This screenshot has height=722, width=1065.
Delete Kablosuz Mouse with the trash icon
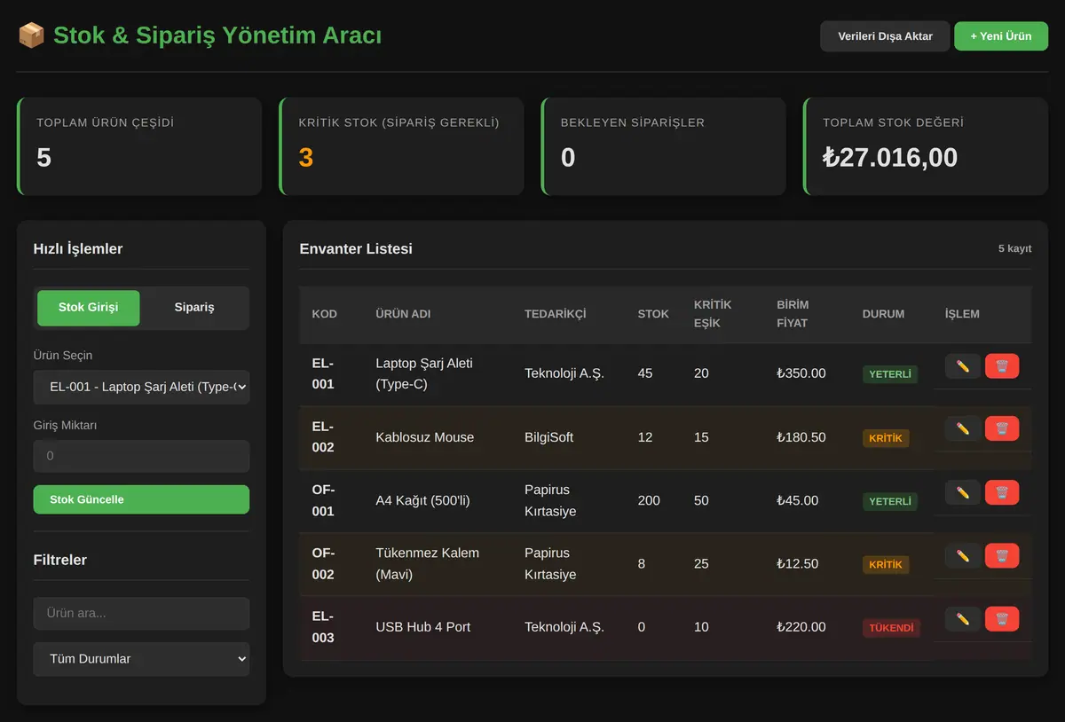(x=1002, y=429)
